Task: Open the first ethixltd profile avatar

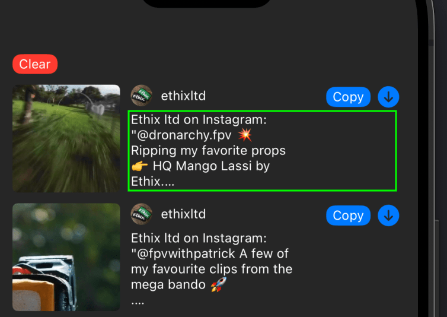Action: click(142, 96)
